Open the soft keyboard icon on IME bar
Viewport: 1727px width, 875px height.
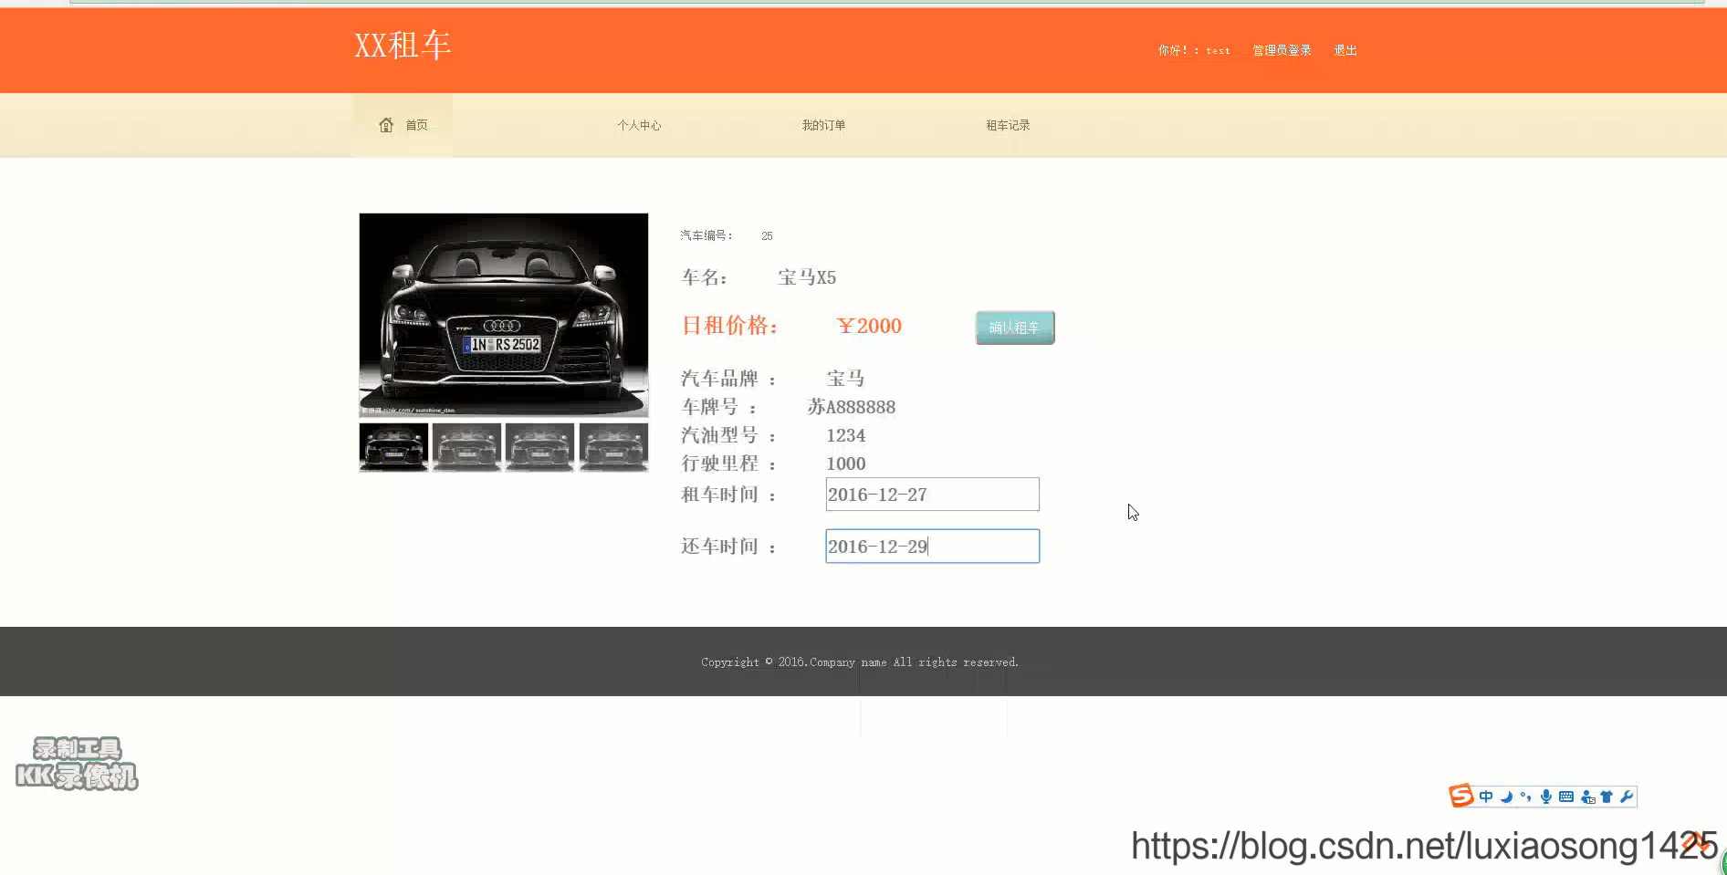tap(1566, 797)
